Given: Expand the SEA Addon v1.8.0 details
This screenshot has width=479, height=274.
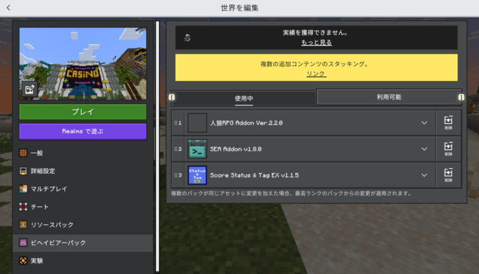Looking at the screenshot, I should click(424, 149).
